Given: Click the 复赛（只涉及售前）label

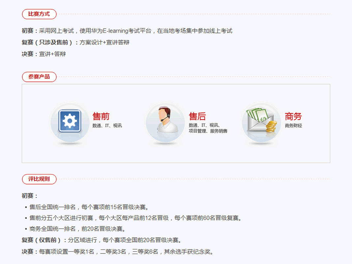Looking at the screenshot, I should 50,43.
